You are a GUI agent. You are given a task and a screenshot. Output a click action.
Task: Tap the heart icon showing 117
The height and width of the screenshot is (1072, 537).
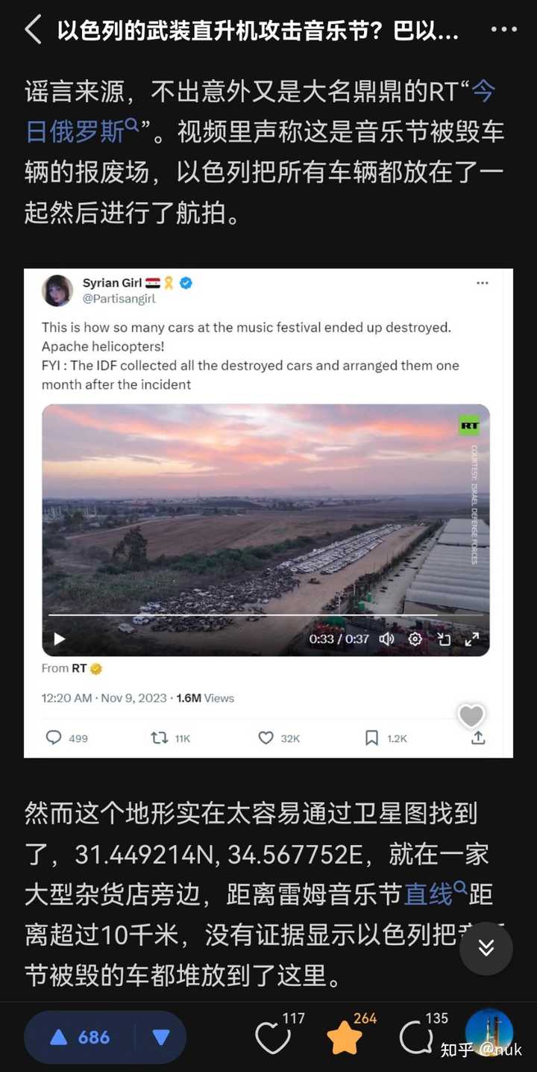pos(272,1038)
